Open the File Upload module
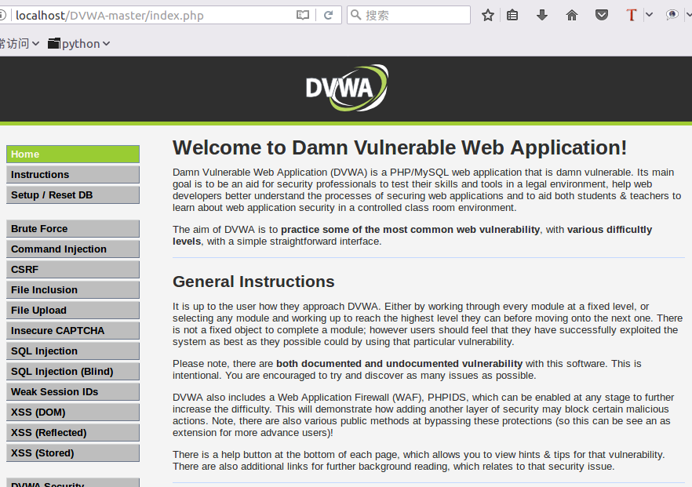Viewport: 692px width, 487px height. [73, 310]
